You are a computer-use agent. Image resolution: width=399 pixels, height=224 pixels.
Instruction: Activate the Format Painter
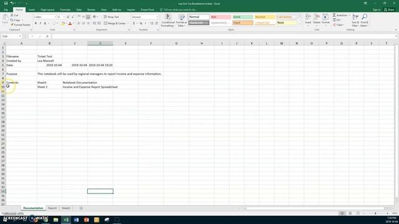point(21,25)
